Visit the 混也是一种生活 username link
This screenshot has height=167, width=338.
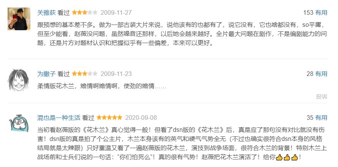(59, 118)
